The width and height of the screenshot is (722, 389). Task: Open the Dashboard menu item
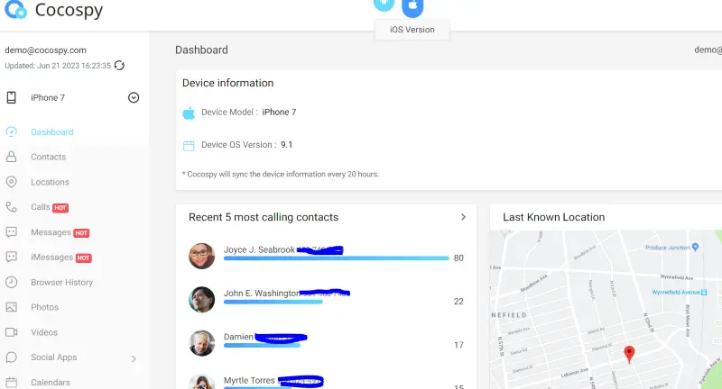click(x=52, y=132)
